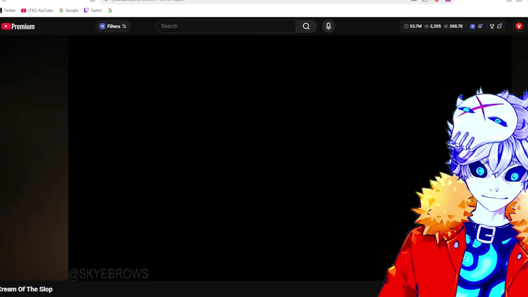
Task: Open the YouTube Premium home logo
Action: point(18,26)
